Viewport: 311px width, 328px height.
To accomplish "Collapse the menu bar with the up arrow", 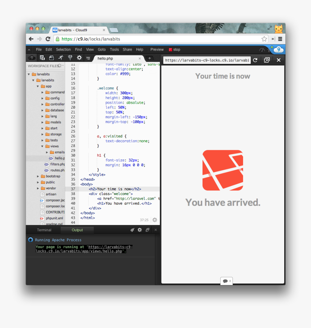I will coord(29,49).
